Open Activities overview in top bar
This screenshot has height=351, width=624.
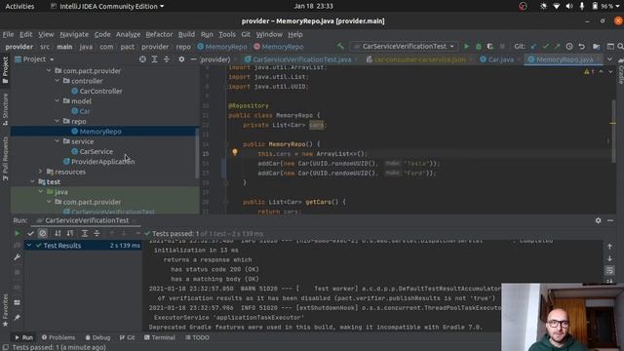19,7
